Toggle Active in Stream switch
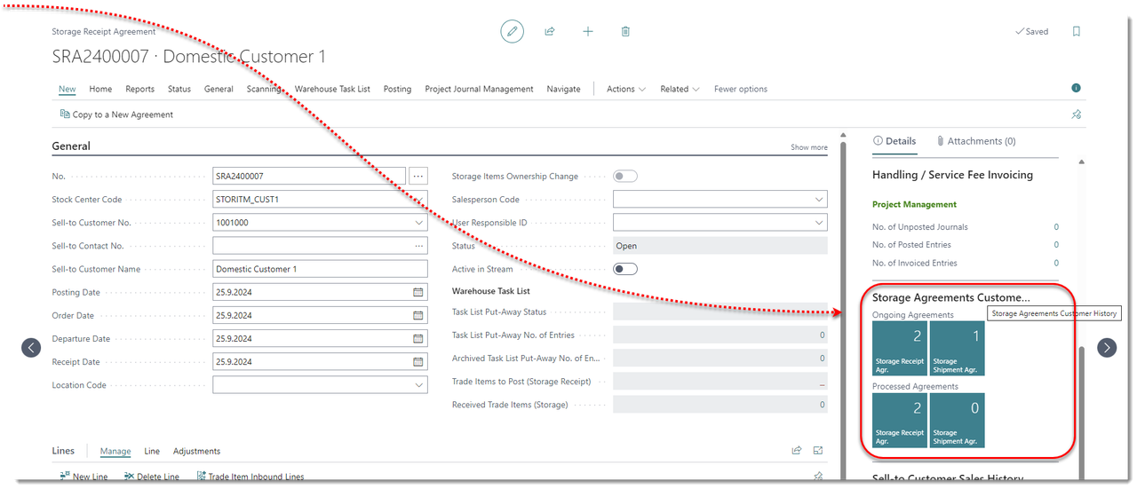 point(625,269)
